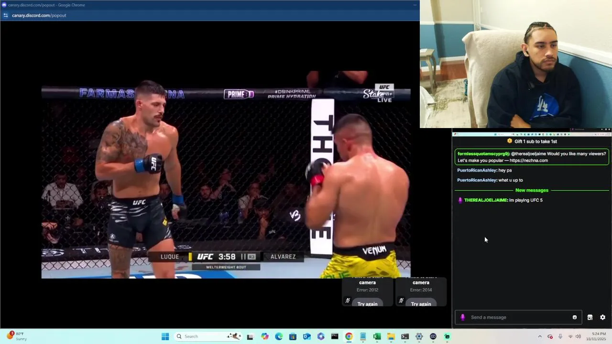Open Microsoft 365 Copilot taskbar icon
This screenshot has width=612, height=344.
321,336
